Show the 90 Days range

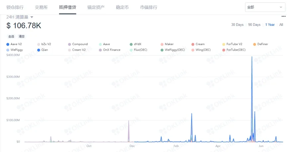click(x=254, y=25)
